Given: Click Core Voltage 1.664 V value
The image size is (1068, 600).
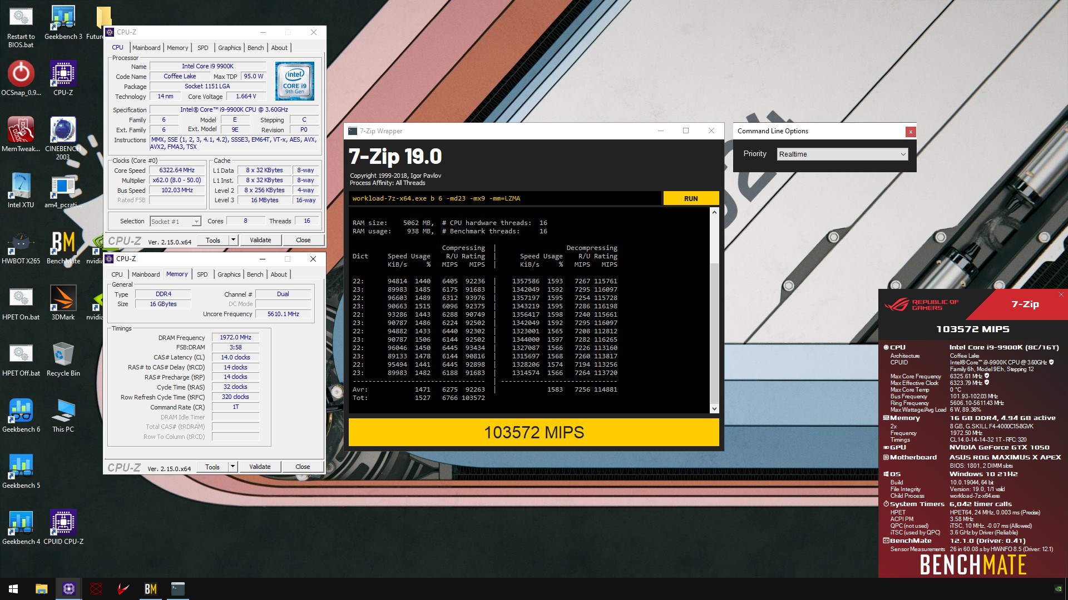Looking at the screenshot, I should 246,96.
